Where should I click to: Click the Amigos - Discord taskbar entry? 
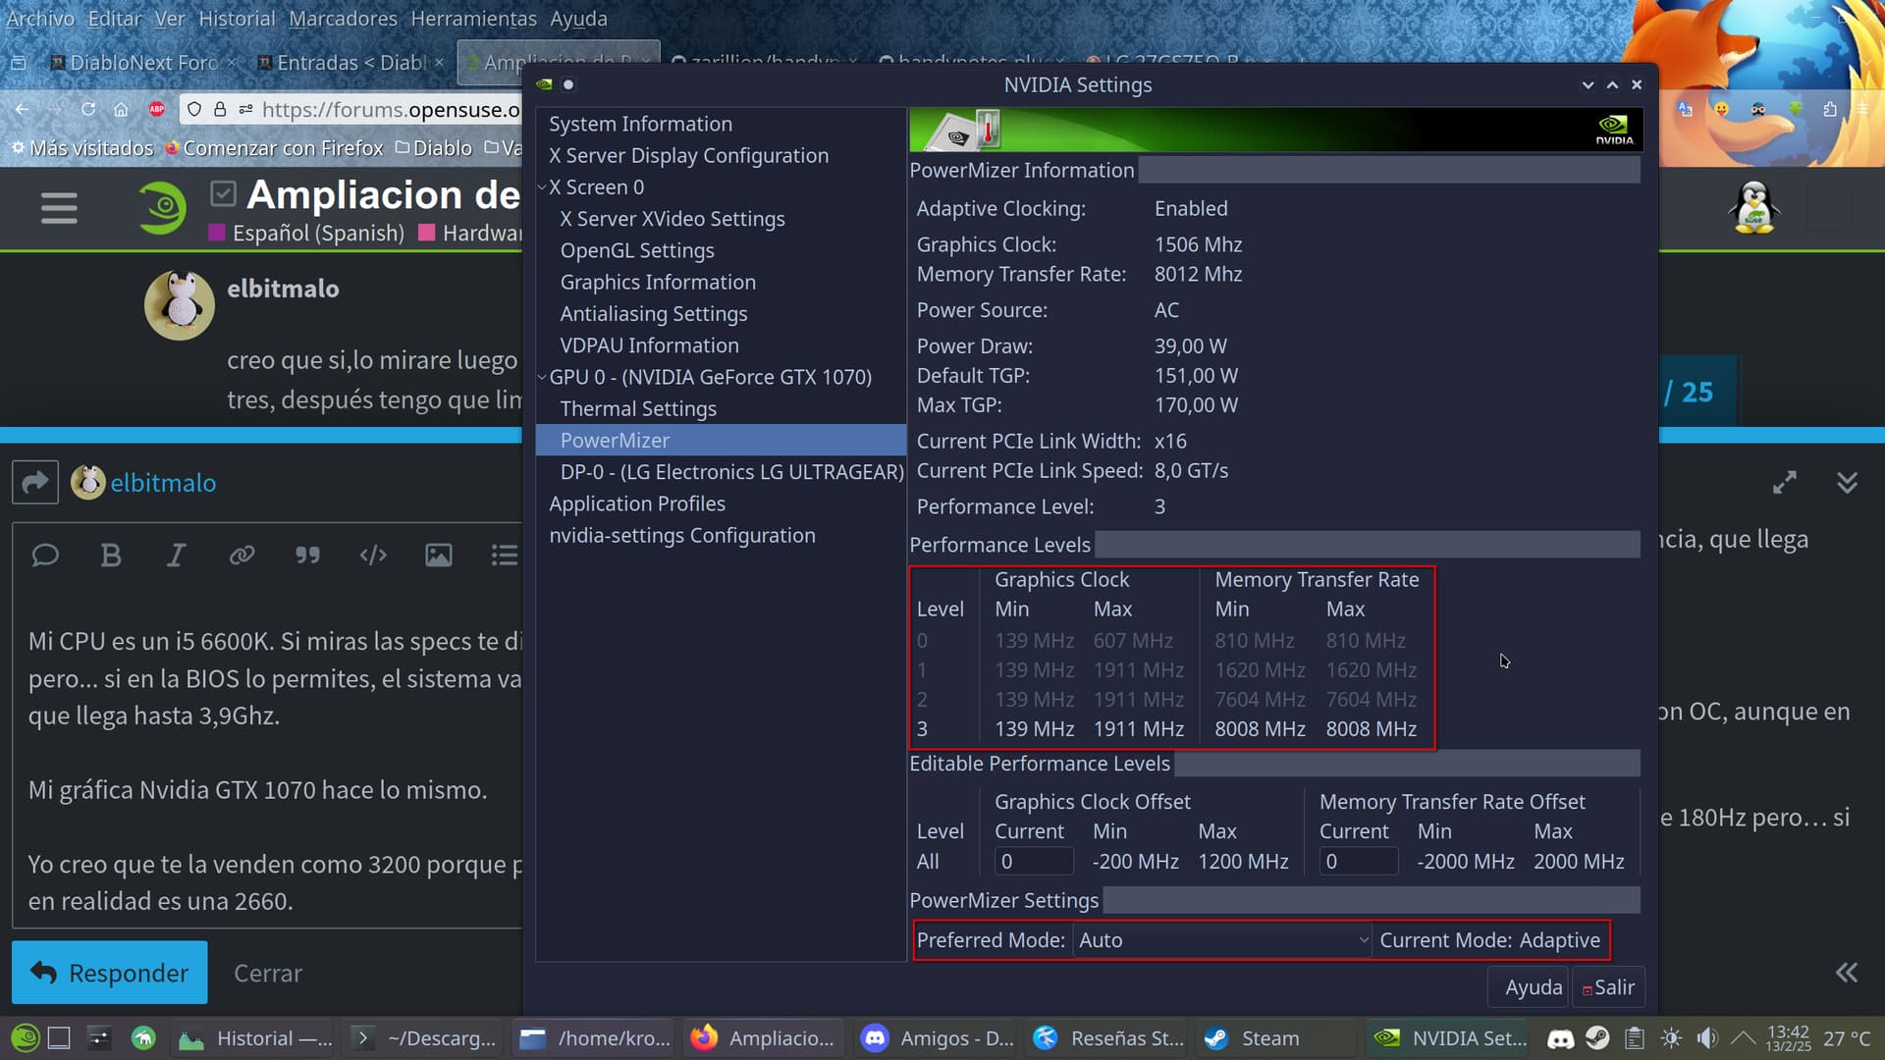coord(938,1037)
